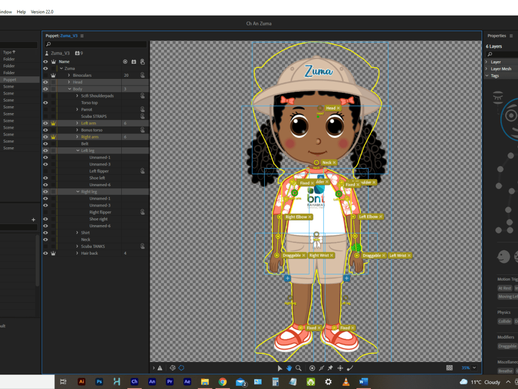Open the Help menu
Viewport: 518px width, 389px height.
(x=21, y=11)
